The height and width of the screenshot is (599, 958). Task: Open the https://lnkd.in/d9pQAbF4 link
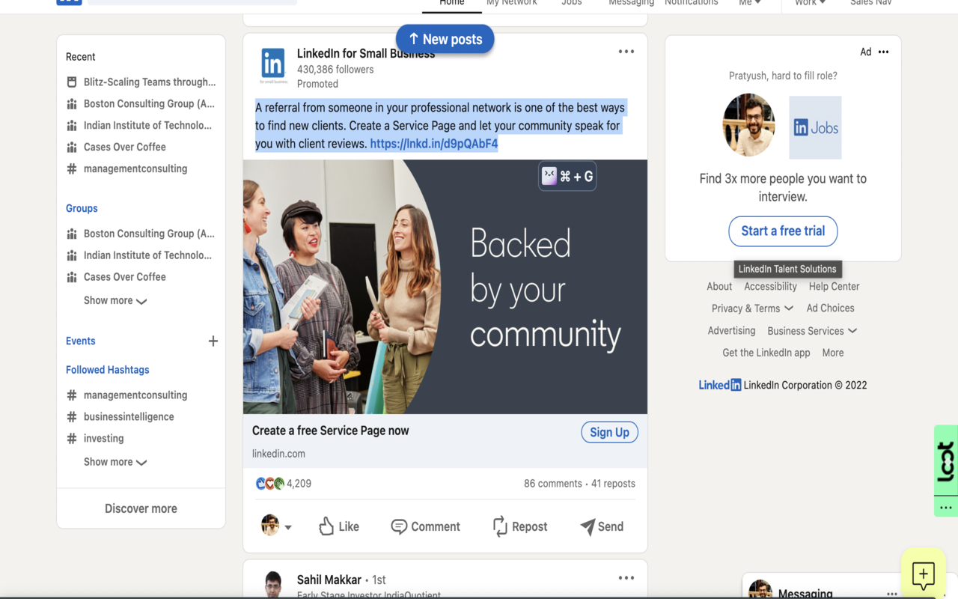pyautogui.click(x=434, y=144)
